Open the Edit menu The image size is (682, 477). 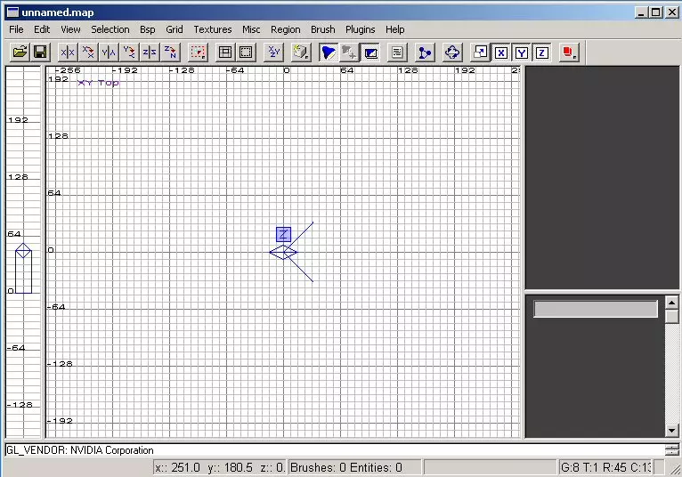pos(42,29)
